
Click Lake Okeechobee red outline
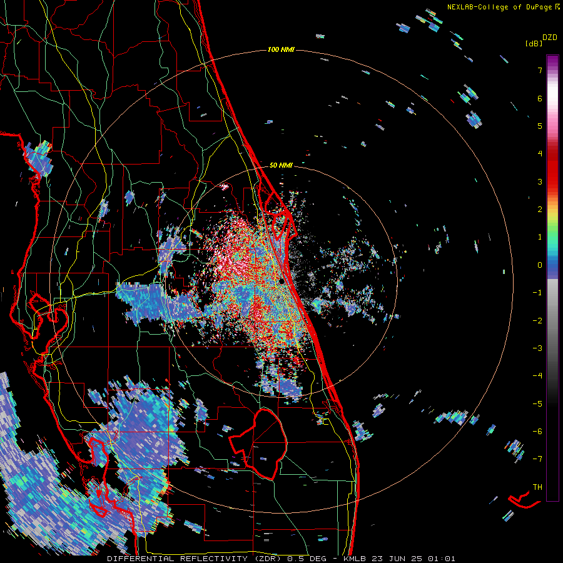point(258,444)
